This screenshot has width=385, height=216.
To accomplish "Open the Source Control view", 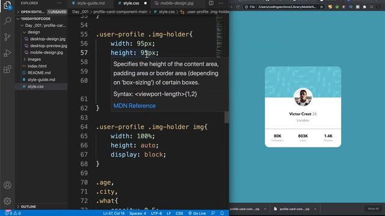I will point(7,37).
